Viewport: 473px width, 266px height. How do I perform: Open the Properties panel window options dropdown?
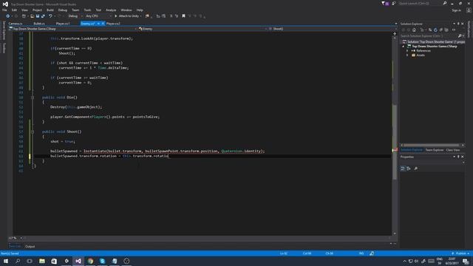[454, 157]
